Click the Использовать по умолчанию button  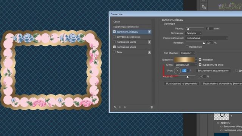(x=181, y=83)
